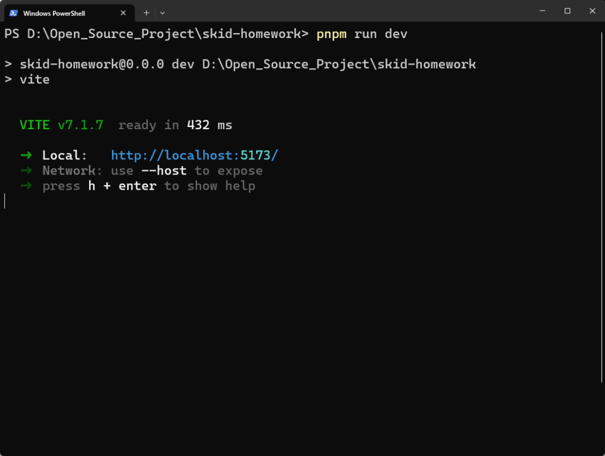Open the http://localhost:5173/ link
The image size is (605, 456).
[194, 155]
